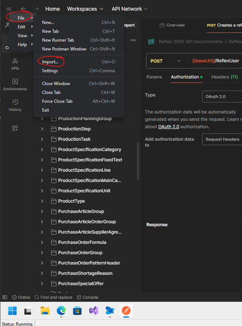Screen dimensions: 242x326
Task: Expand the ProductionPlanningGroup folder
Action: [42, 119]
